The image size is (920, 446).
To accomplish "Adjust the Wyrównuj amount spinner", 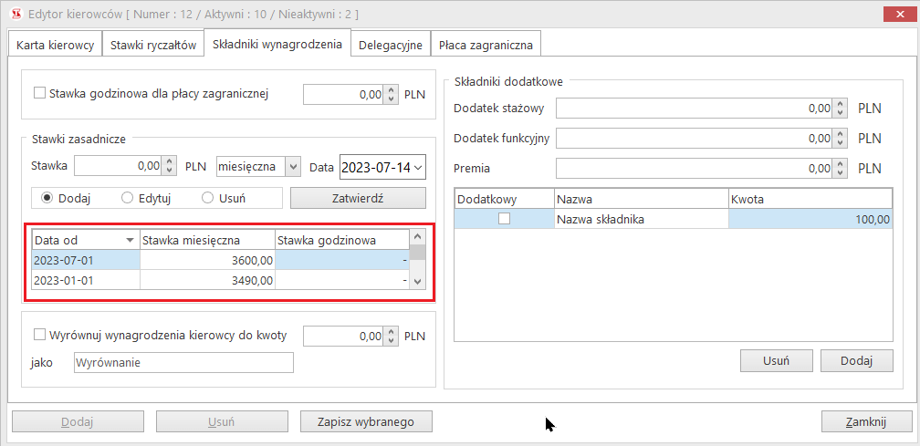I will click(391, 337).
